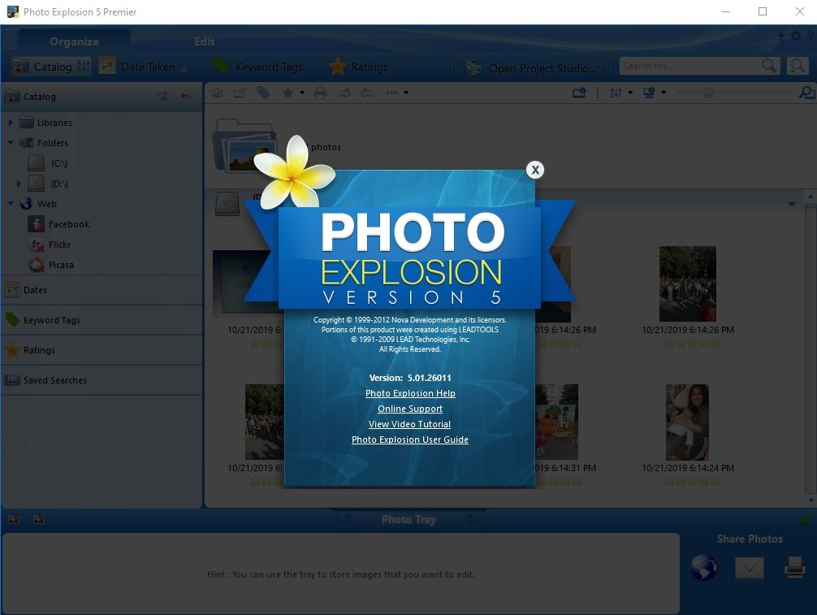Select Flickr under Web

pyautogui.click(x=50, y=245)
